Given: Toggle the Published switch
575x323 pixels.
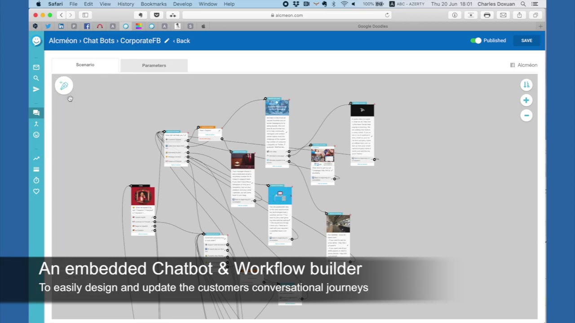Looking at the screenshot, I should pyautogui.click(x=476, y=40).
